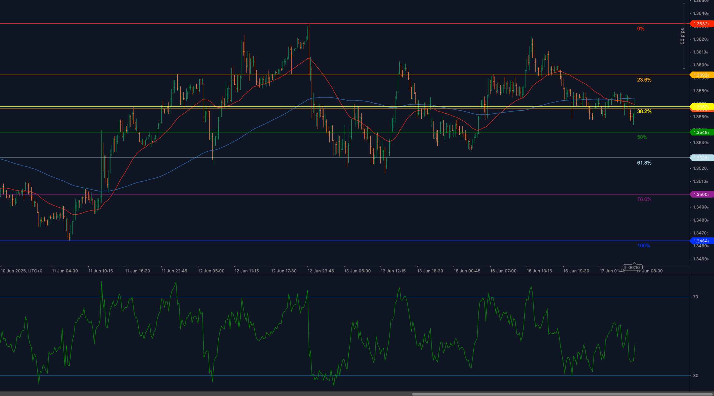Click the green 1.3548 price tag

702,132
